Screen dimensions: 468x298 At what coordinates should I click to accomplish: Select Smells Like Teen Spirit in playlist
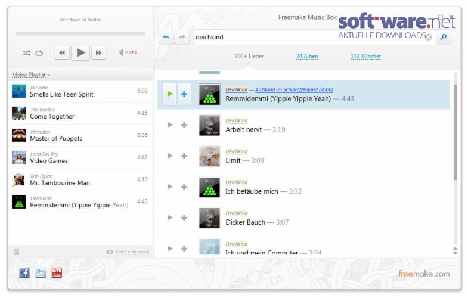coord(80,91)
